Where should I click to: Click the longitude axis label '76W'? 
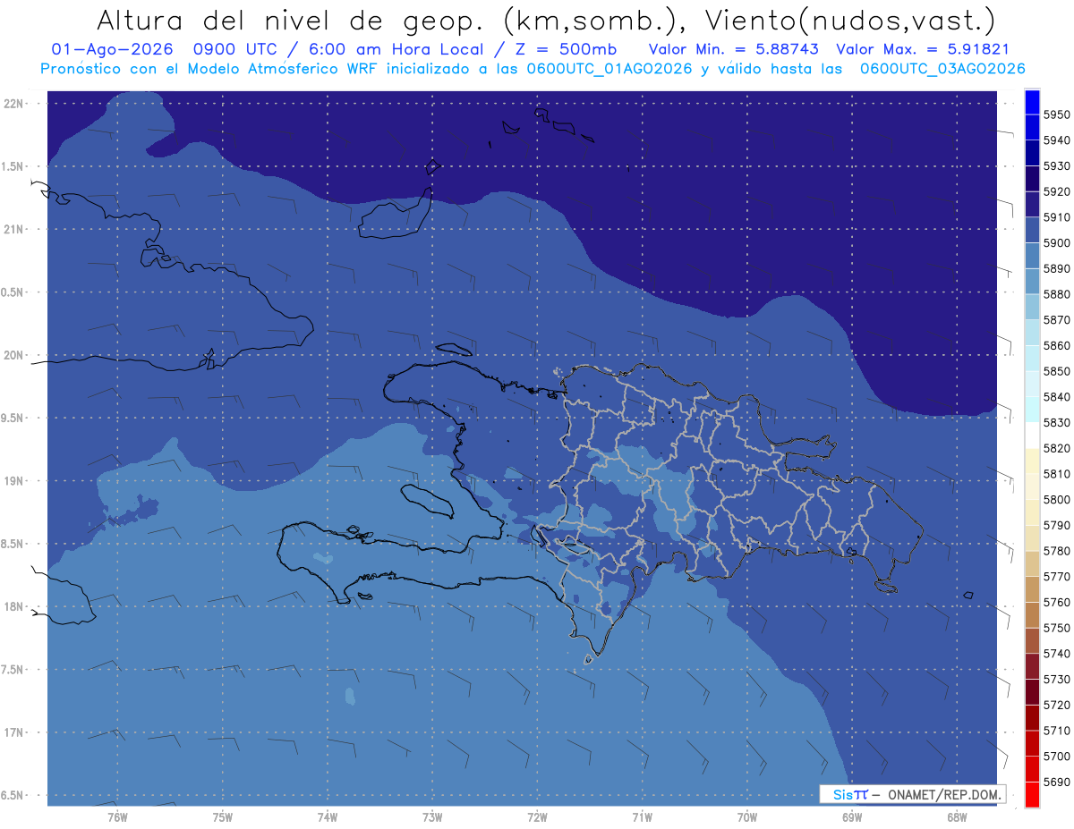tap(117, 816)
